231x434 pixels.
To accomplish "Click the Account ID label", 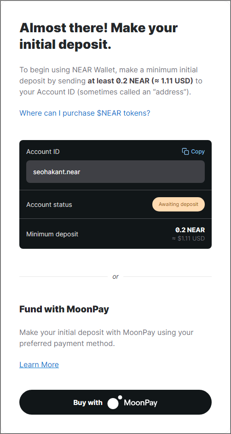I will pos(43,152).
